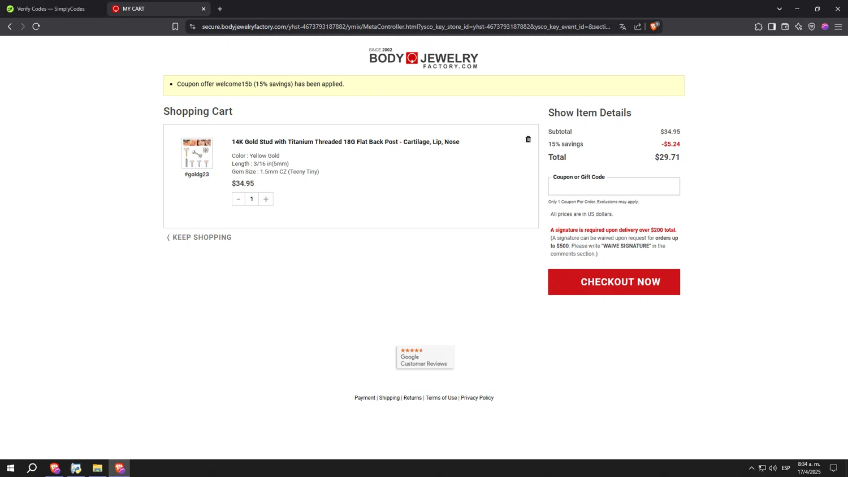This screenshot has height=477, width=848.
Task: Close the MY CART tab
Action: coord(204,9)
